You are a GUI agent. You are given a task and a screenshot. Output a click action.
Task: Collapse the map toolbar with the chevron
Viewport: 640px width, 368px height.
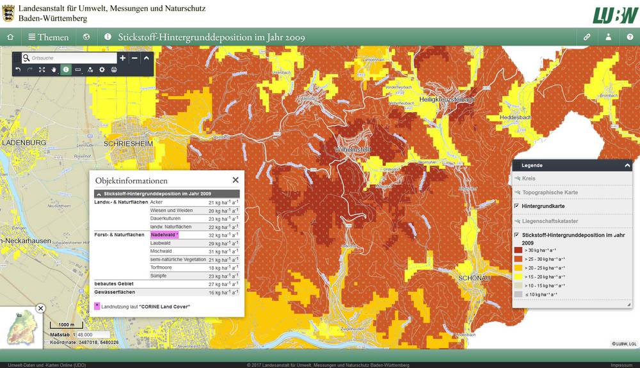[x=147, y=58]
